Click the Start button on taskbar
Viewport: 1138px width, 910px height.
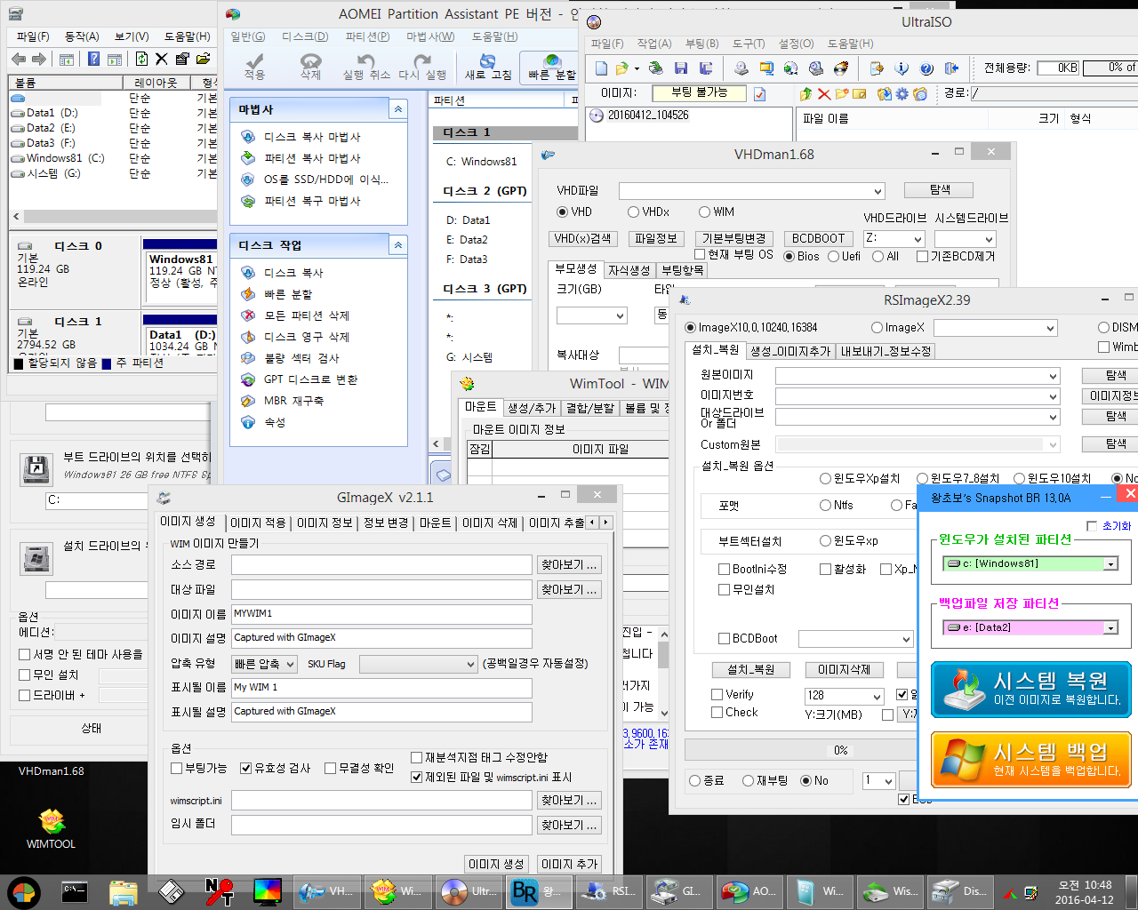point(24,891)
